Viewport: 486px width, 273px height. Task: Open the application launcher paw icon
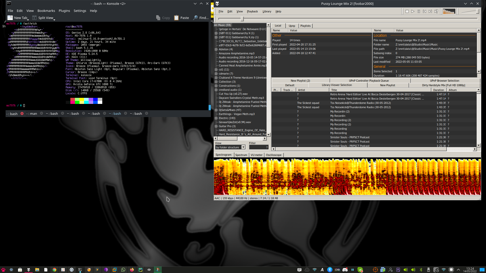[3, 270]
